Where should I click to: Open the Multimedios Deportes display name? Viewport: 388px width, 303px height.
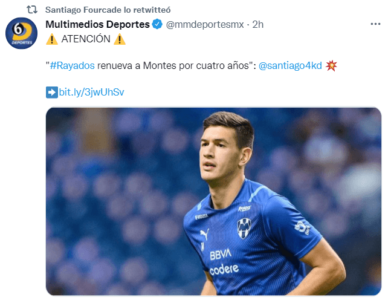coord(97,24)
